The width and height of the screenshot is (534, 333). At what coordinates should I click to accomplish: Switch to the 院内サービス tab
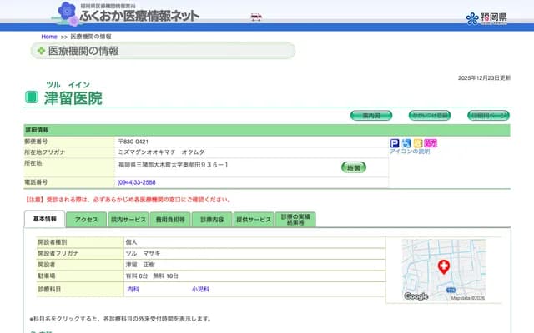[128, 220]
